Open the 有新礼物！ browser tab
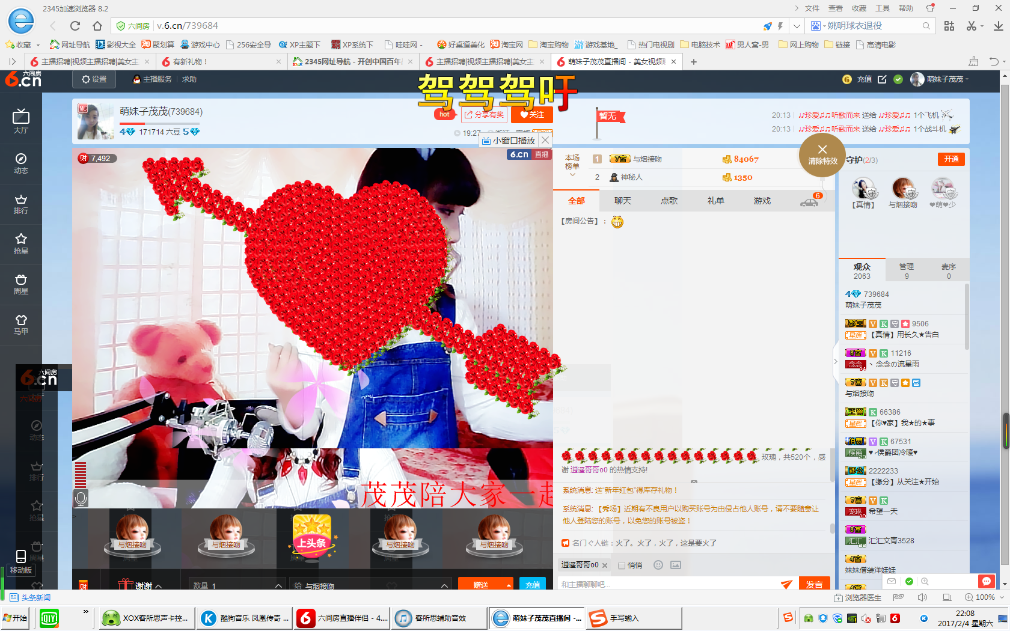 coord(221,61)
